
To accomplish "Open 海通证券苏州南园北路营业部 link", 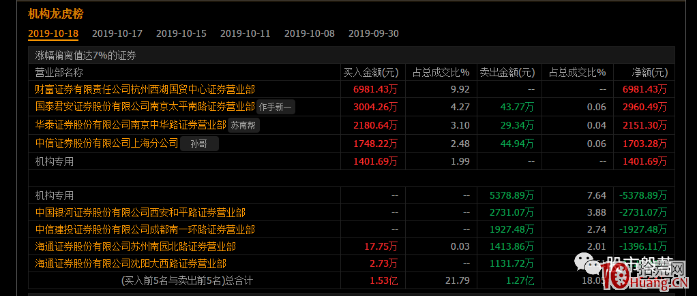I will point(136,247).
